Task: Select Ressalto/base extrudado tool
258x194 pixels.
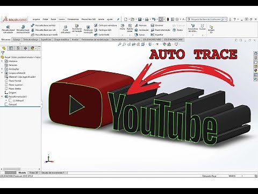Action: click(x=8, y=29)
